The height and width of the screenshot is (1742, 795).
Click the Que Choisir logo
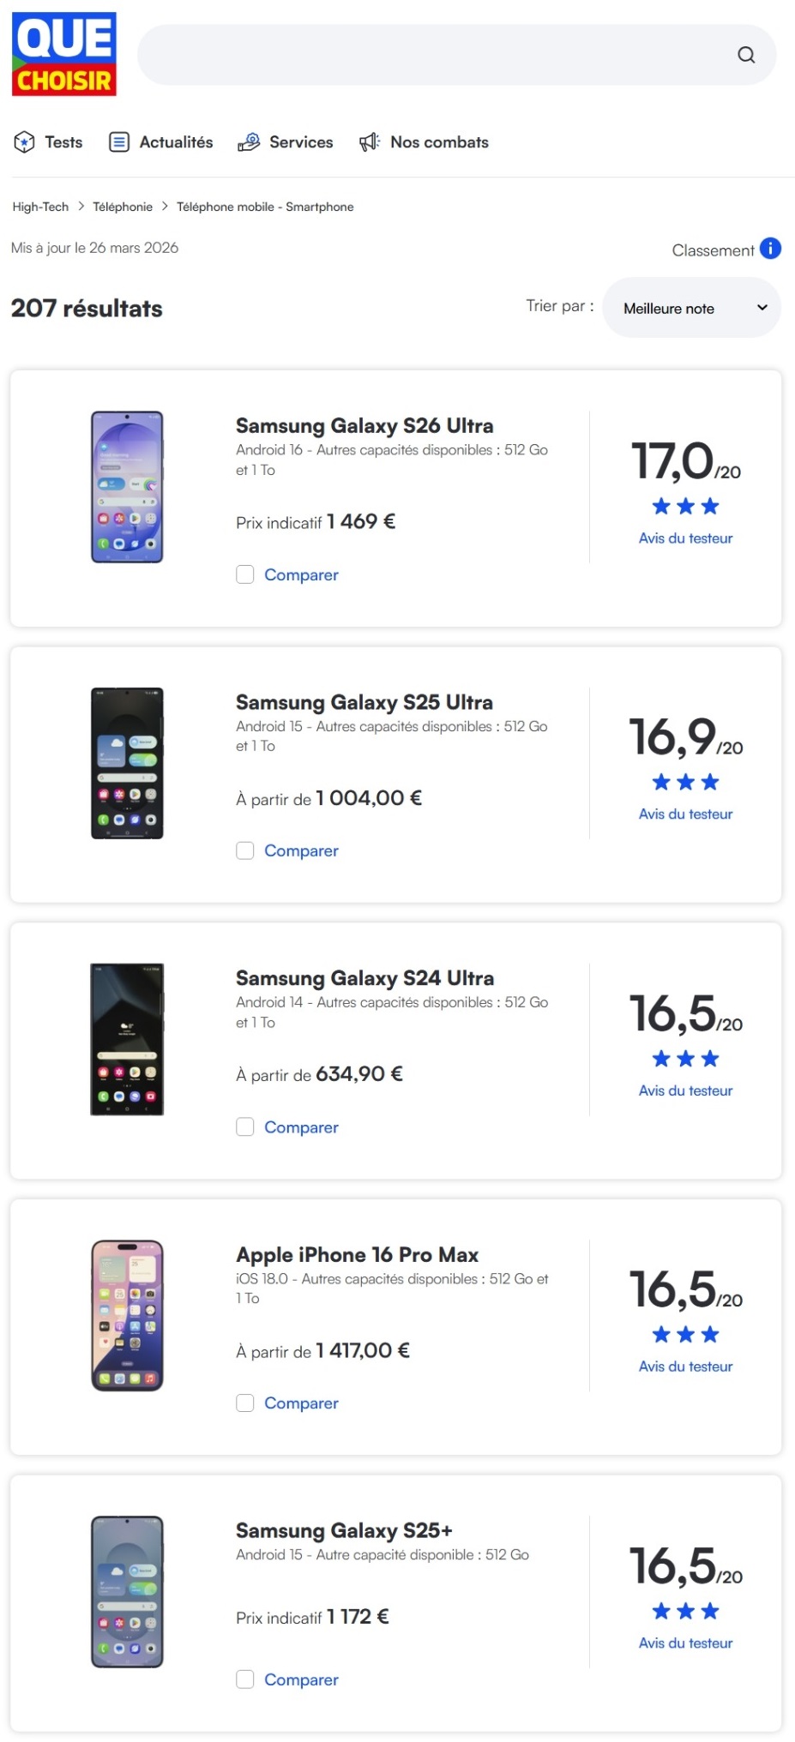click(x=64, y=54)
